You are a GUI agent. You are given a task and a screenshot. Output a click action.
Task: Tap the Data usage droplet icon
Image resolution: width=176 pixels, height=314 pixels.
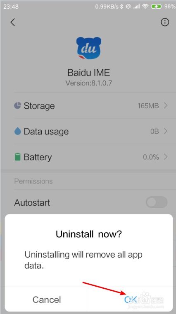click(x=18, y=131)
